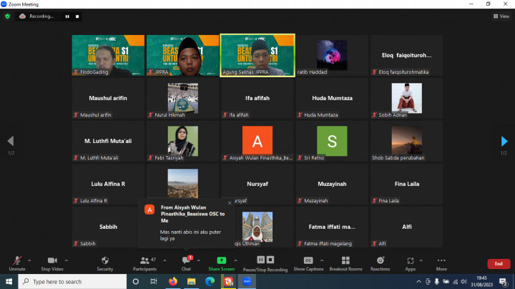Viewport: 515px width, 289px height.
Task: Dismiss the chat notification from Aisyah Wulan
Action: pos(229,203)
